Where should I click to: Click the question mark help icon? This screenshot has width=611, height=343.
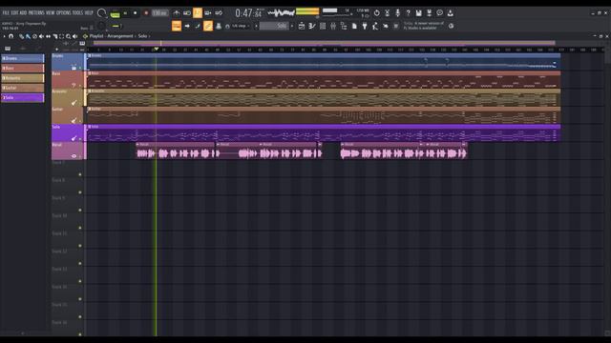coord(408,13)
